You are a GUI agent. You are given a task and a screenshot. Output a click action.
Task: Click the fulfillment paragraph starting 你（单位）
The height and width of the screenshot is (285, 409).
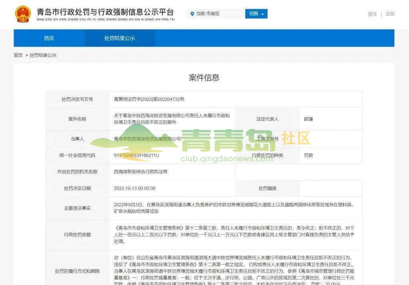point(234,270)
